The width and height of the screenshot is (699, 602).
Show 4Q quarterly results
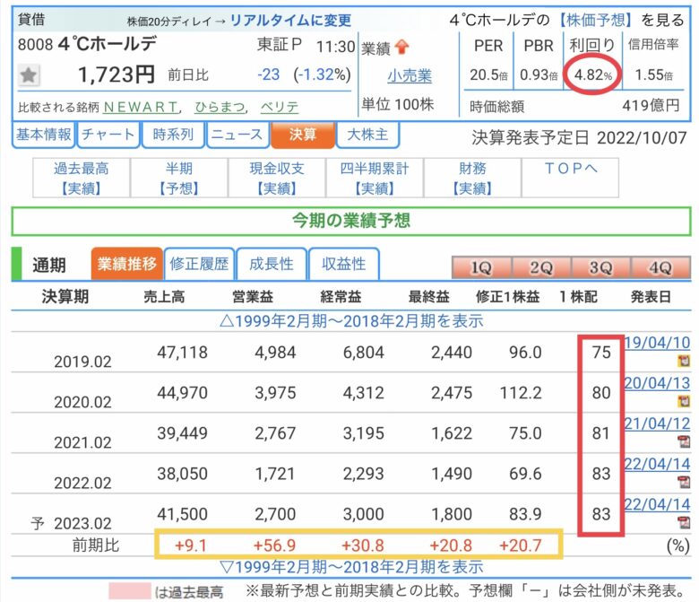[660, 267]
